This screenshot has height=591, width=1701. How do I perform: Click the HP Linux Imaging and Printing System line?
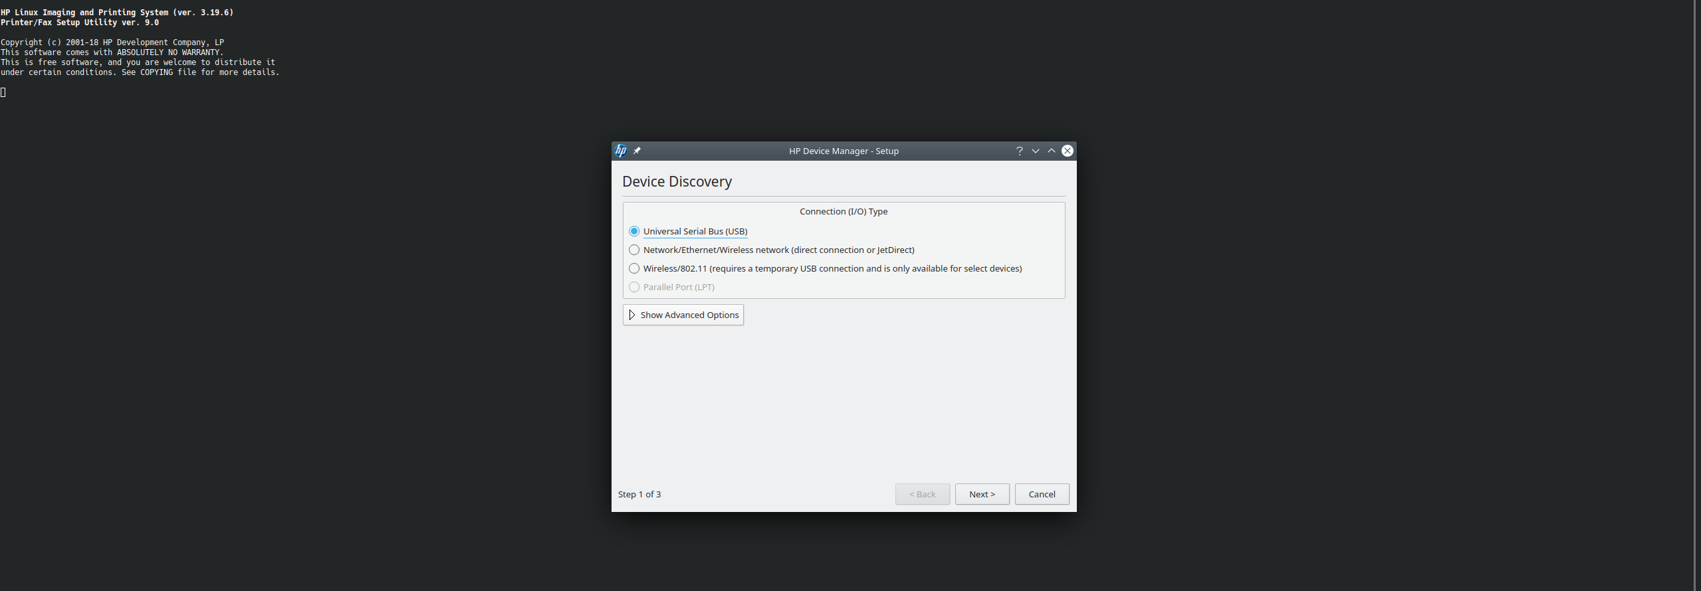coord(117,13)
